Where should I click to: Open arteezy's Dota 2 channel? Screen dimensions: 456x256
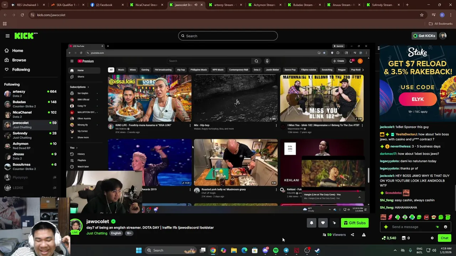30,94
